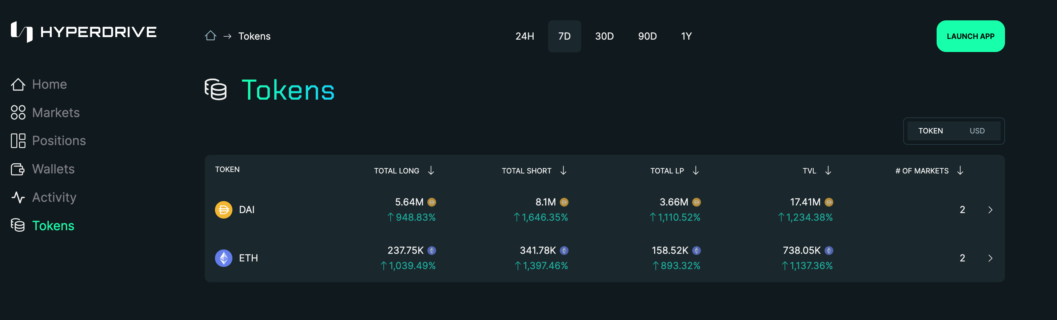Click the ETH coin icon beside 237.75K
The image size is (1057, 320).
coord(432,251)
